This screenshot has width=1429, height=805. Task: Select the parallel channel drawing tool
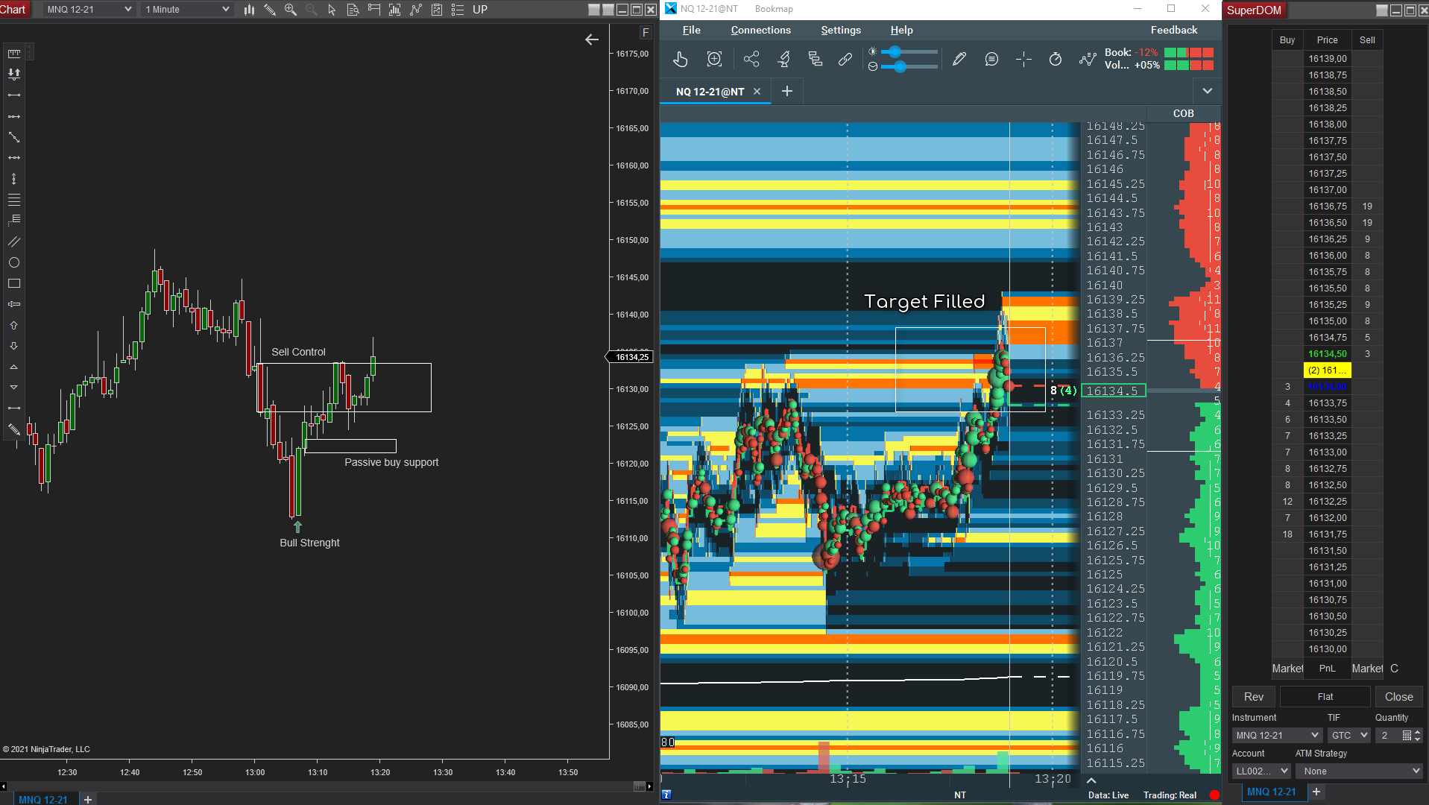tap(14, 241)
